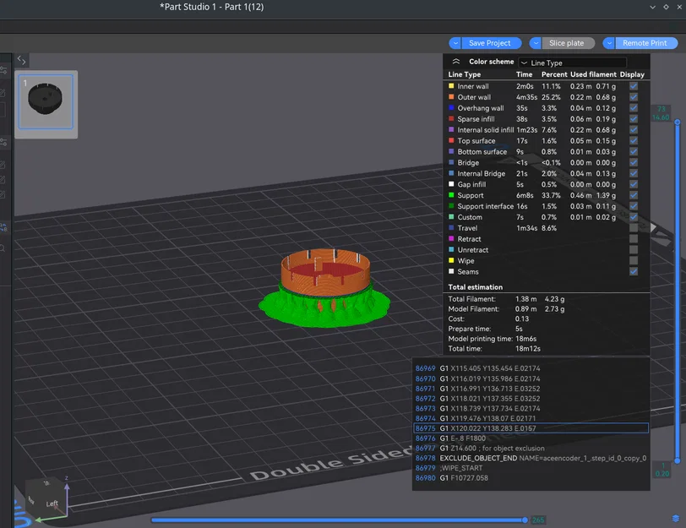The width and height of the screenshot is (686, 528).
Task: Select G-code line 86975
Action: tap(531, 428)
